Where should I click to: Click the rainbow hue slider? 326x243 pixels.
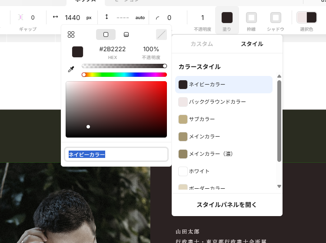(125, 75)
